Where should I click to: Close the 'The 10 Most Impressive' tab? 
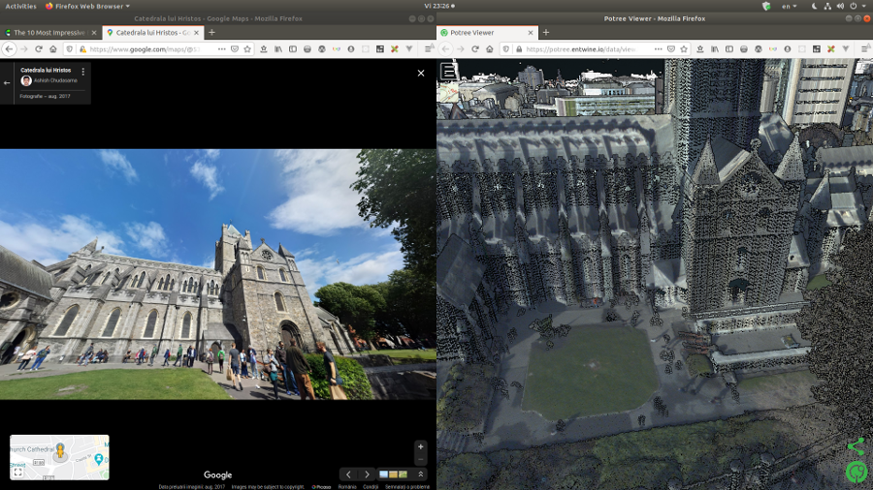93,33
